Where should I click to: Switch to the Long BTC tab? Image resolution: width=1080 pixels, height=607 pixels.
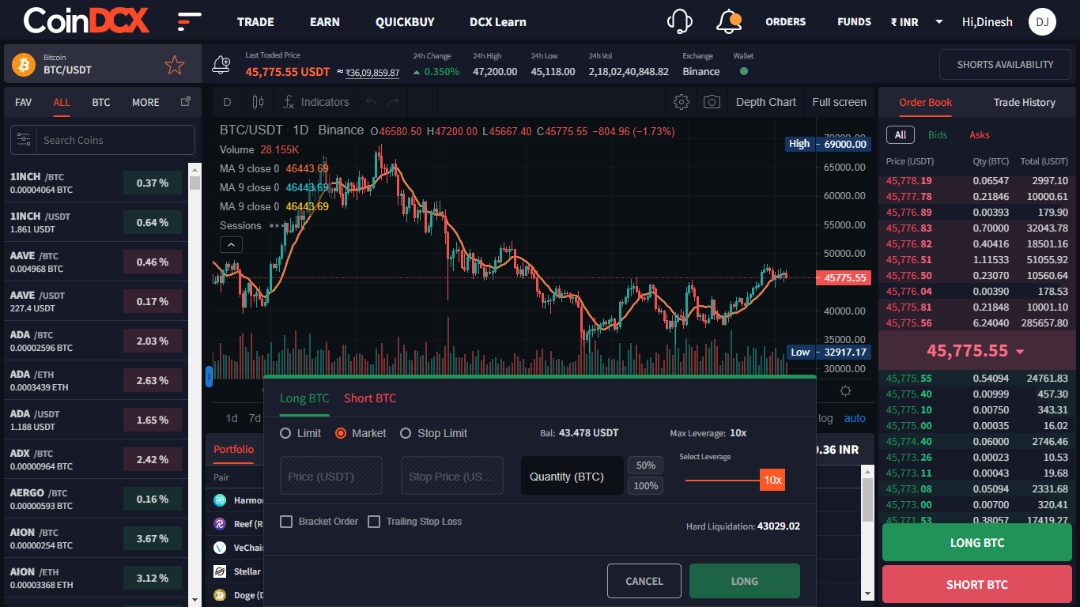click(x=304, y=398)
